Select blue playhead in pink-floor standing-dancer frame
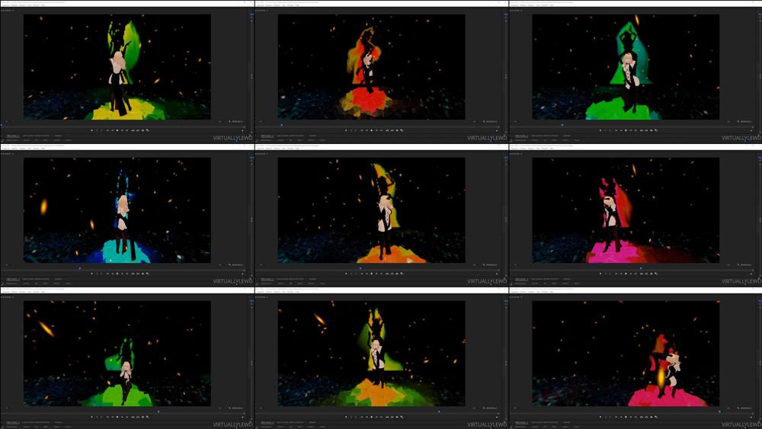The width and height of the screenshot is (762, 429). 641,267
